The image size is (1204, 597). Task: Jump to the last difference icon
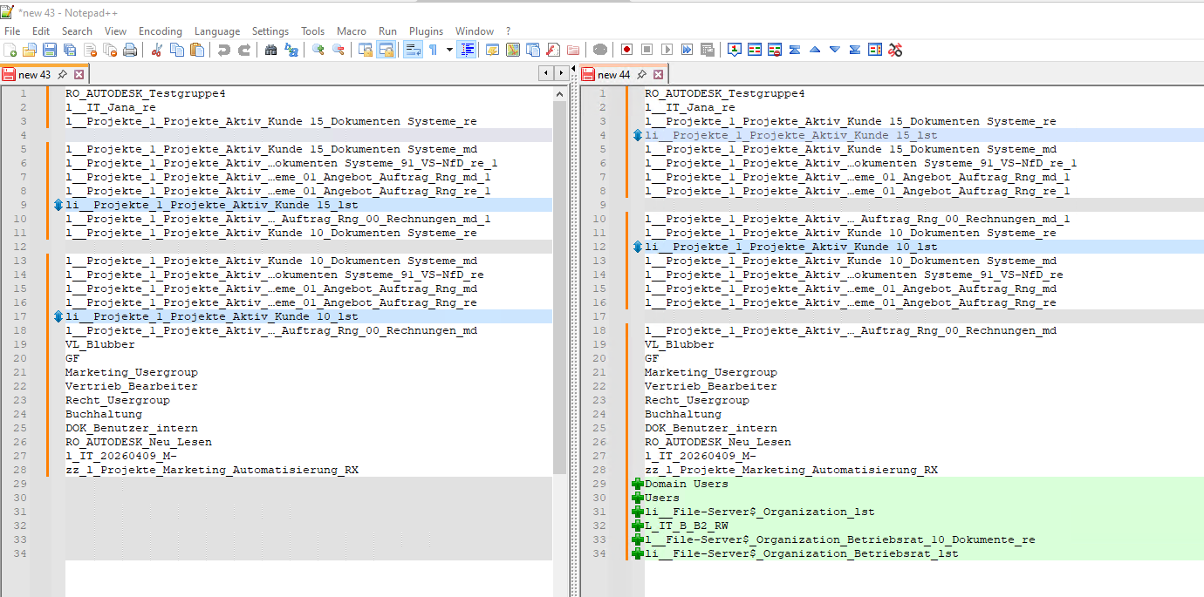click(855, 50)
